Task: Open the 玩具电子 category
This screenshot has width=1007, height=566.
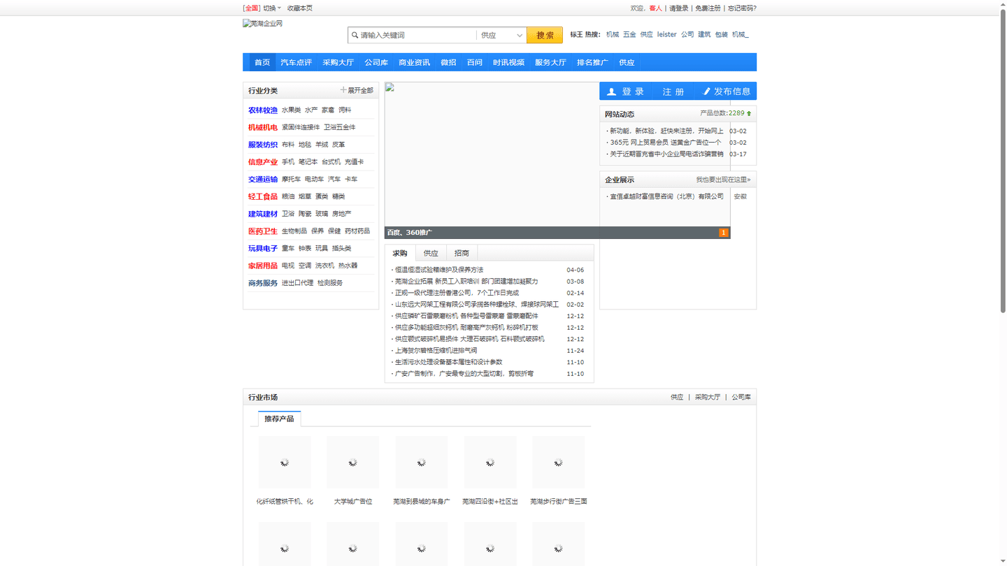Action: [263, 249]
